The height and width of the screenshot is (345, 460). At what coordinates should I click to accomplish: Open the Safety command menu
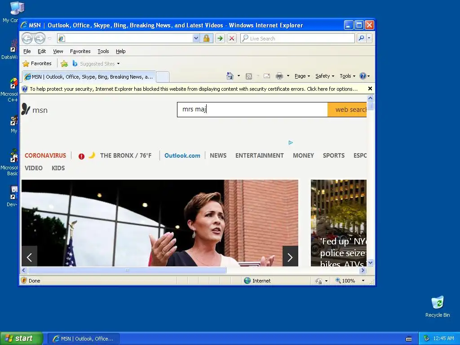coord(325,76)
